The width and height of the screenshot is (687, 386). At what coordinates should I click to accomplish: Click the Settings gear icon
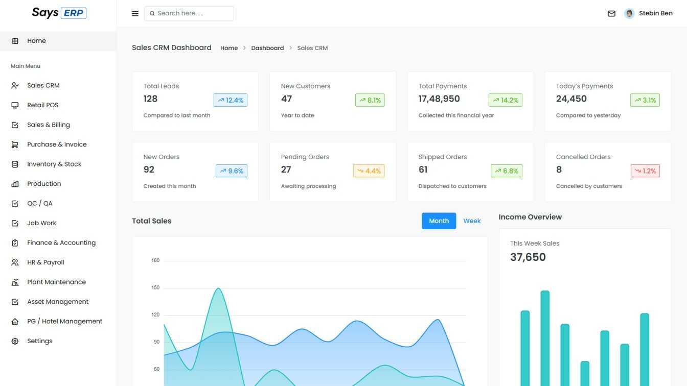point(15,341)
